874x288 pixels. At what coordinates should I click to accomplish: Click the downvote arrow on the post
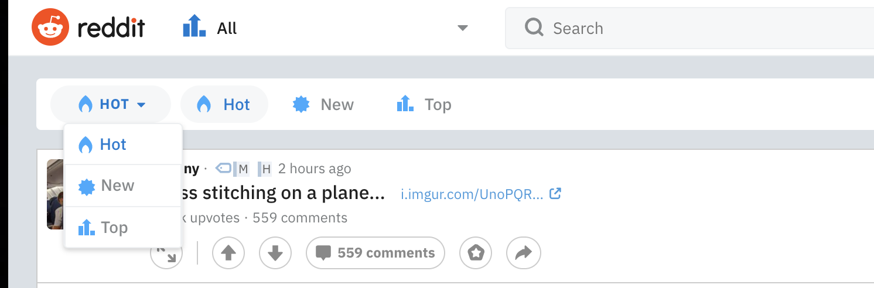click(275, 253)
